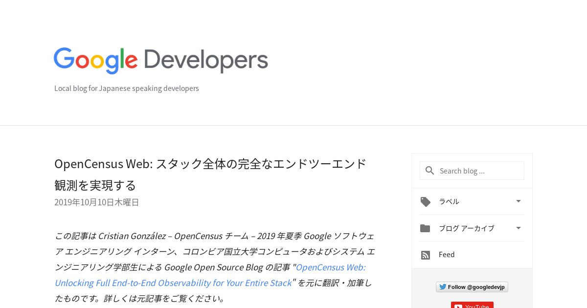Open the OpenCensus Web post title
This screenshot has width=587, height=308.
(x=210, y=174)
